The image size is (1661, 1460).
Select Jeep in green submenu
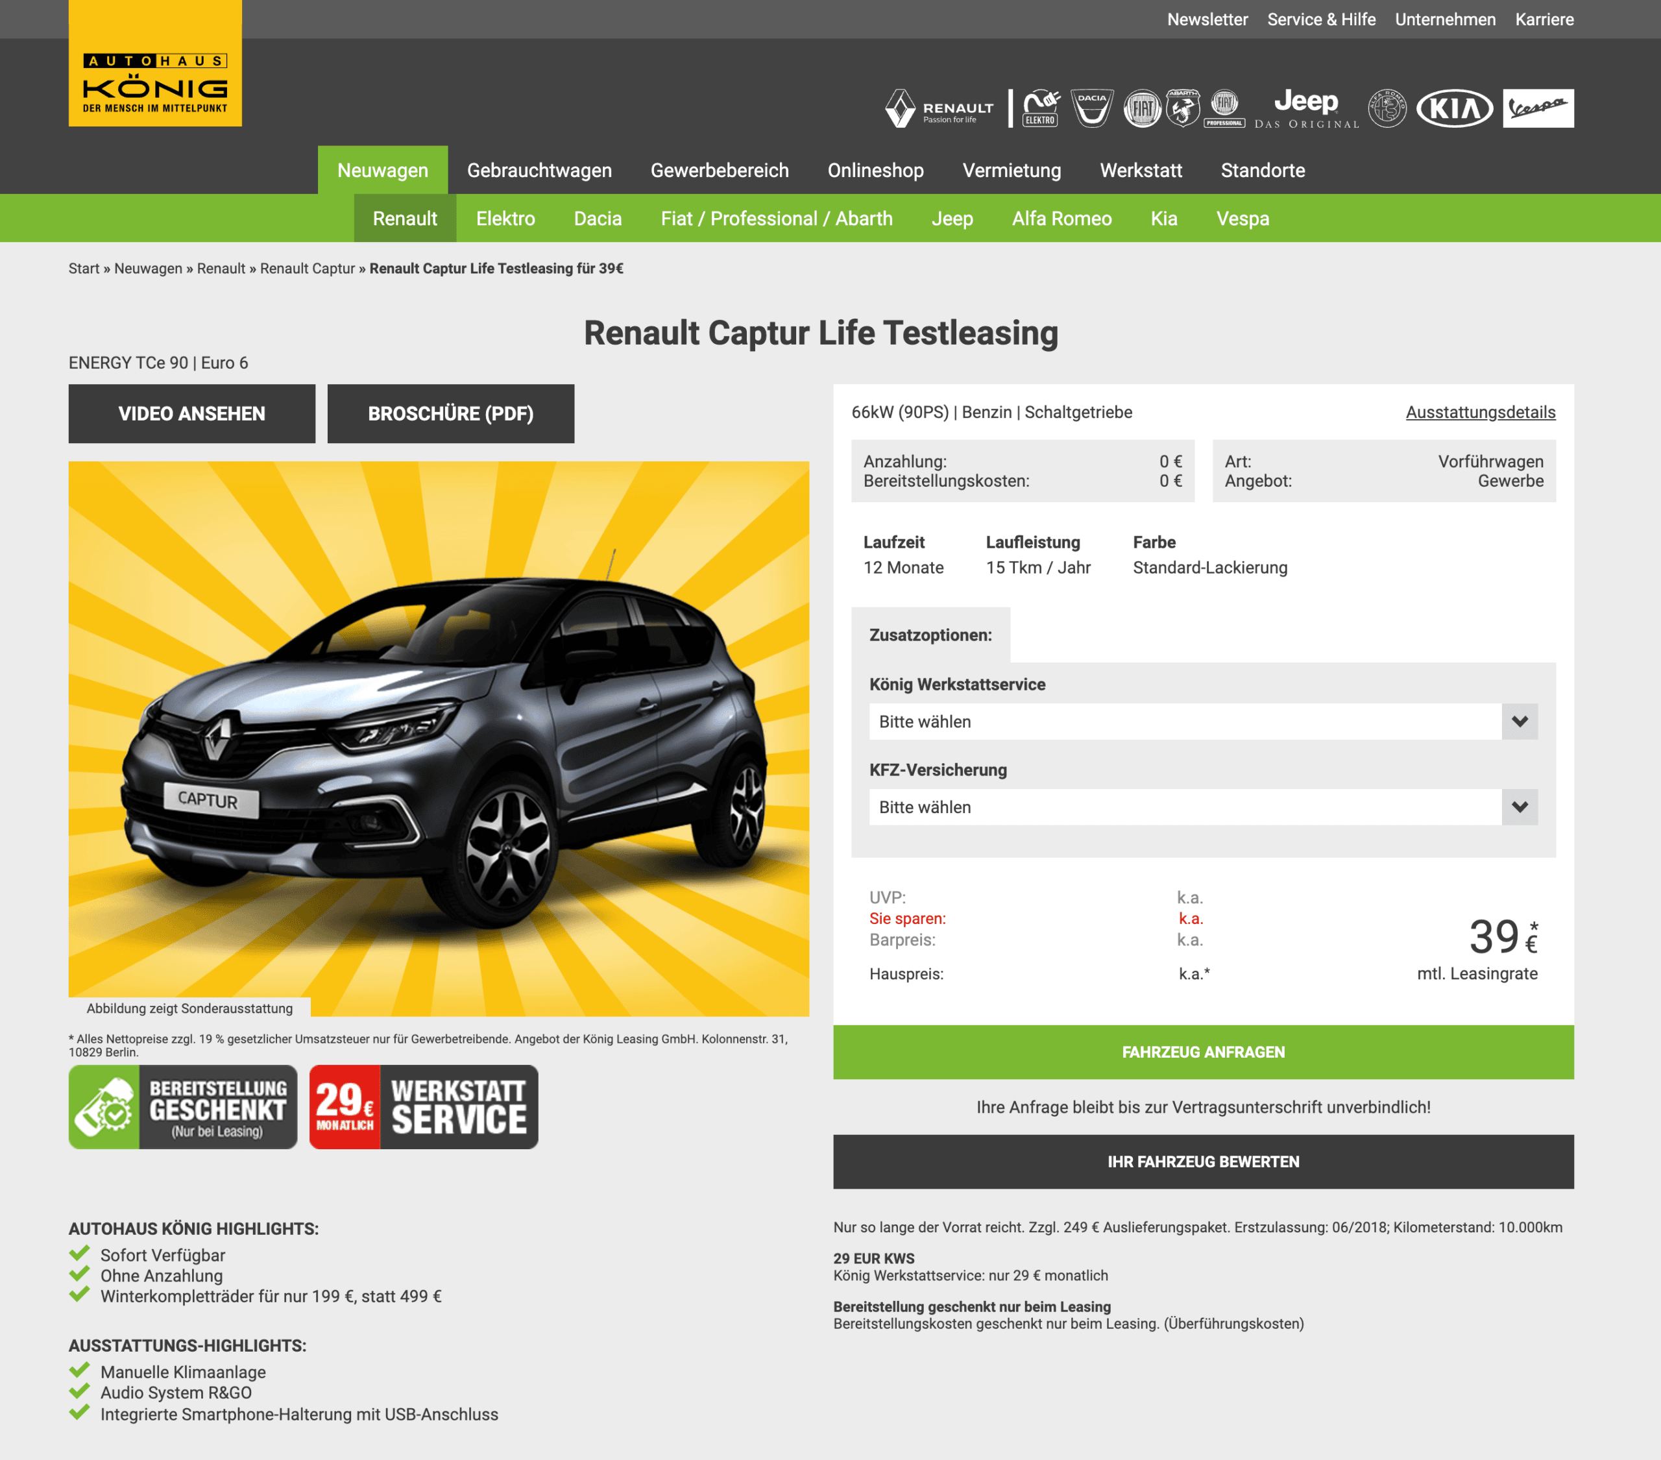click(x=952, y=218)
